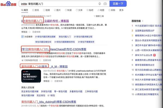
Task: Open hot search 绵阳通报4天参团游
Action: tap(148, 85)
